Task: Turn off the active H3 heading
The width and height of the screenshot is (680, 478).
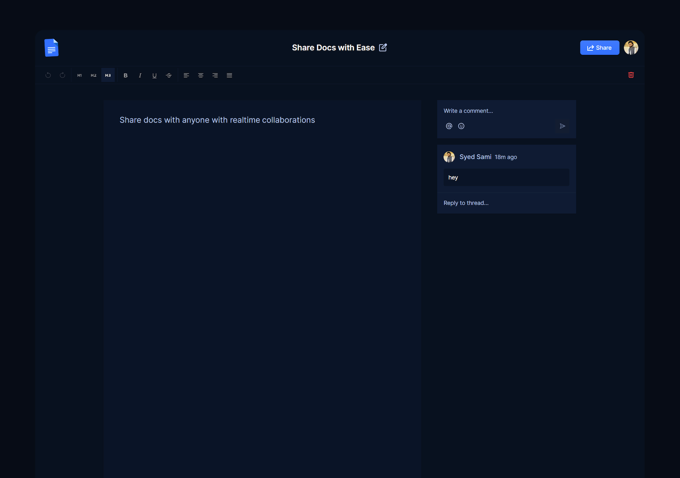Action: click(x=108, y=75)
